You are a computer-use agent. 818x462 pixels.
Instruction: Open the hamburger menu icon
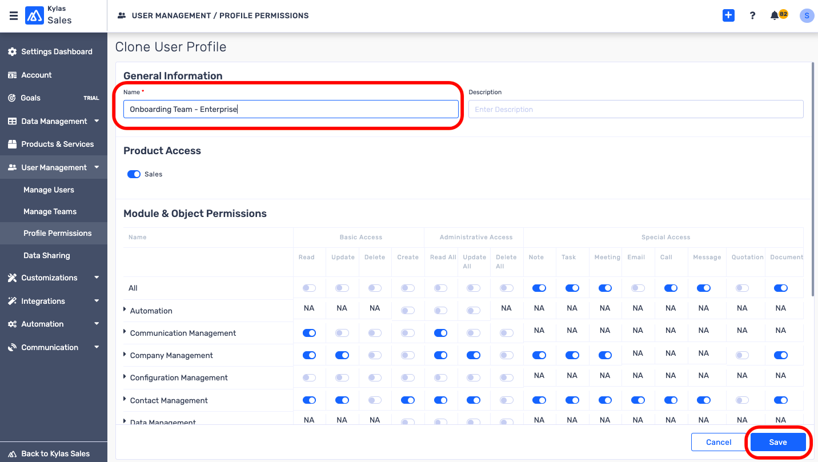point(14,16)
